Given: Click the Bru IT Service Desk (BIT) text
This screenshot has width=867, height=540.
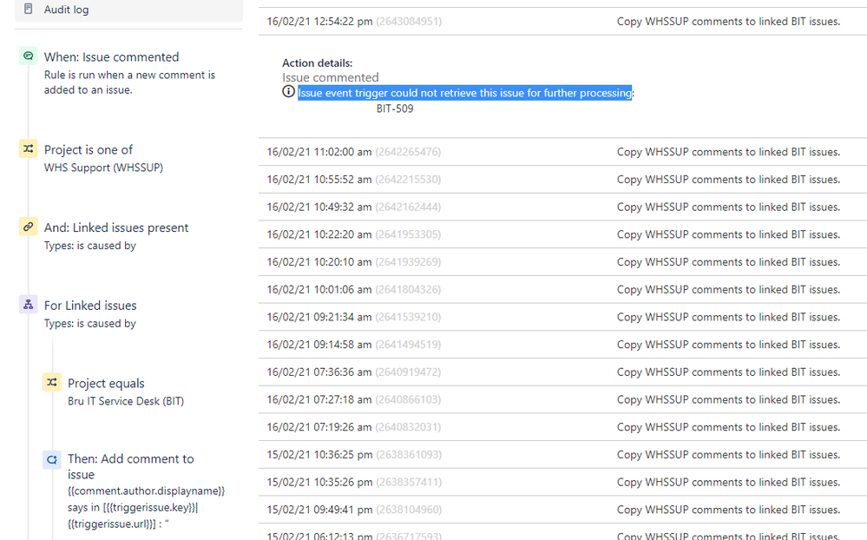Looking at the screenshot, I should pos(126,401).
